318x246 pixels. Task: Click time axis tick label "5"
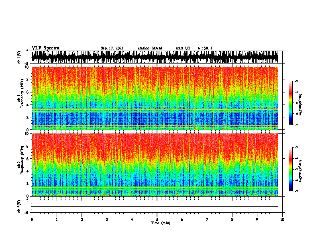point(157,219)
